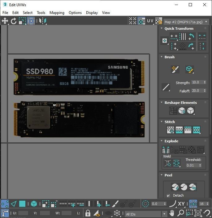Click the Falloff value field
Viewport: 212px width, 218px height.
[x=197, y=91]
